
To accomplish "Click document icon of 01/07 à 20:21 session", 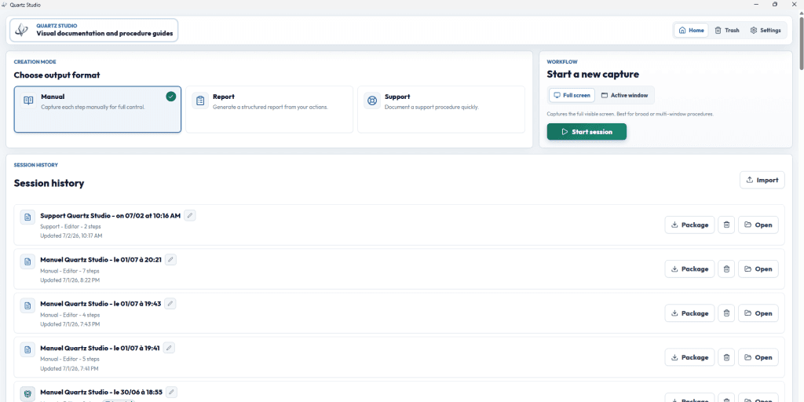I will click(x=27, y=261).
